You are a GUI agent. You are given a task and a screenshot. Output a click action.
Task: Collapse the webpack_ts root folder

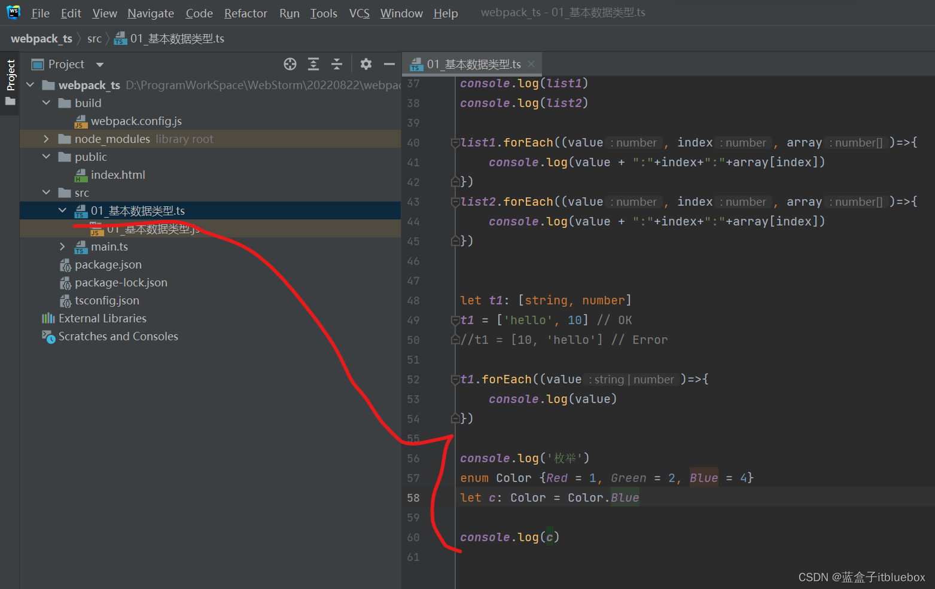coord(31,85)
